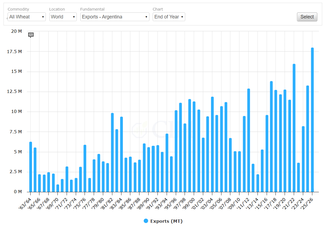326x226 pixels.
Task: Click the blue Exports legend dot
Action: tap(146, 221)
